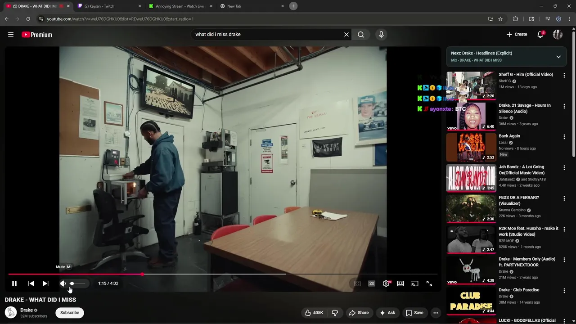Skip to the next video
The image size is (576, 324).
point(45,283)
